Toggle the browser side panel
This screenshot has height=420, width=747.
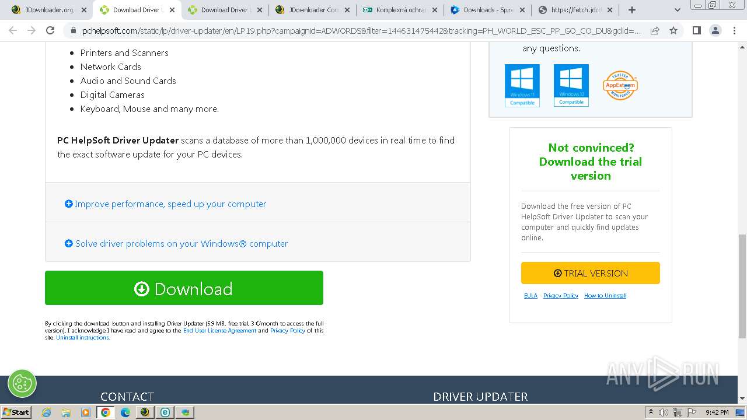(x=696, y=30)
